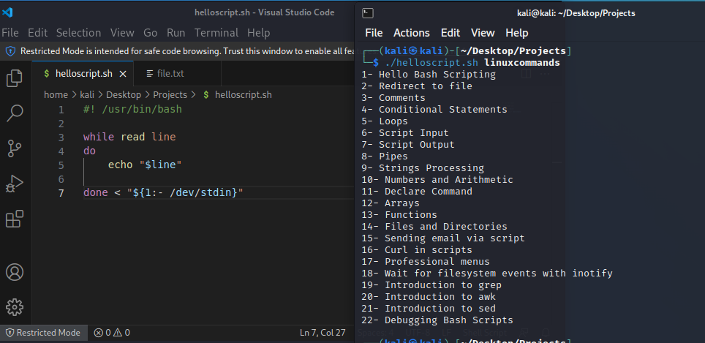The width and height of the screenshot is (705, 343).
Task: Click the warnings count icon in status bar
Action: point(117,333)
